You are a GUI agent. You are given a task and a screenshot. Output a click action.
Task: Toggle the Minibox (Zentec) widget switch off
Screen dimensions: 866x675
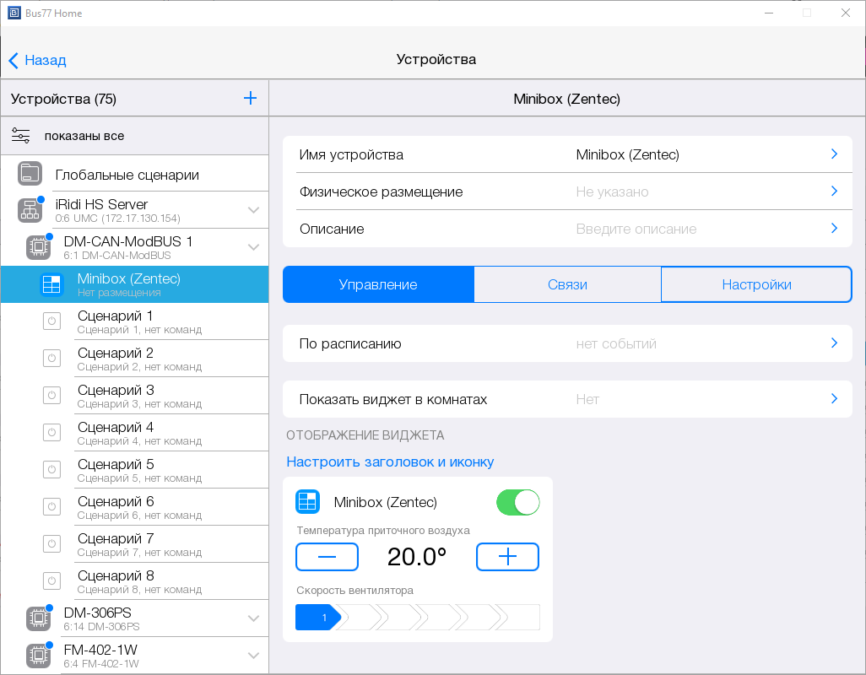(x=517, y=502)
